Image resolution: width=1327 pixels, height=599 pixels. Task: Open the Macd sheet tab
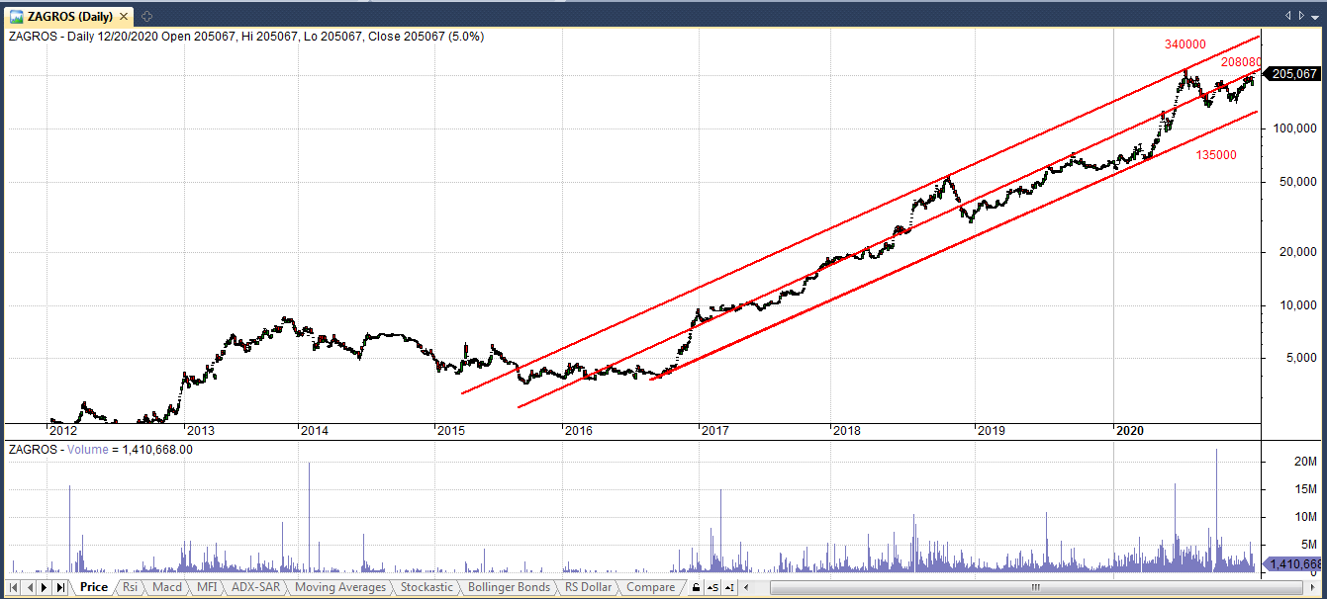tap(167, 587)
